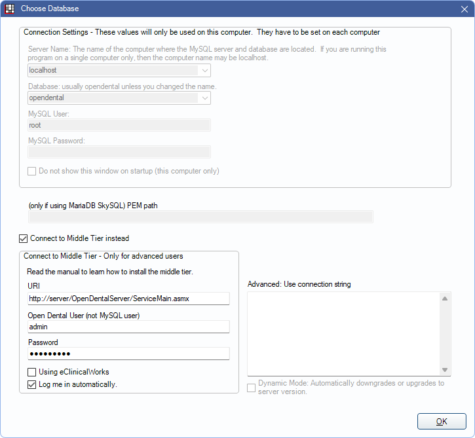Uncheck Connect to Middle Tier instead
The height and width of the screenshot is (438, 475).
point(24,238)
